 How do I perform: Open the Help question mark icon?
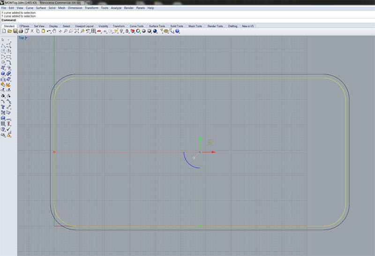[x=177, y=31]
